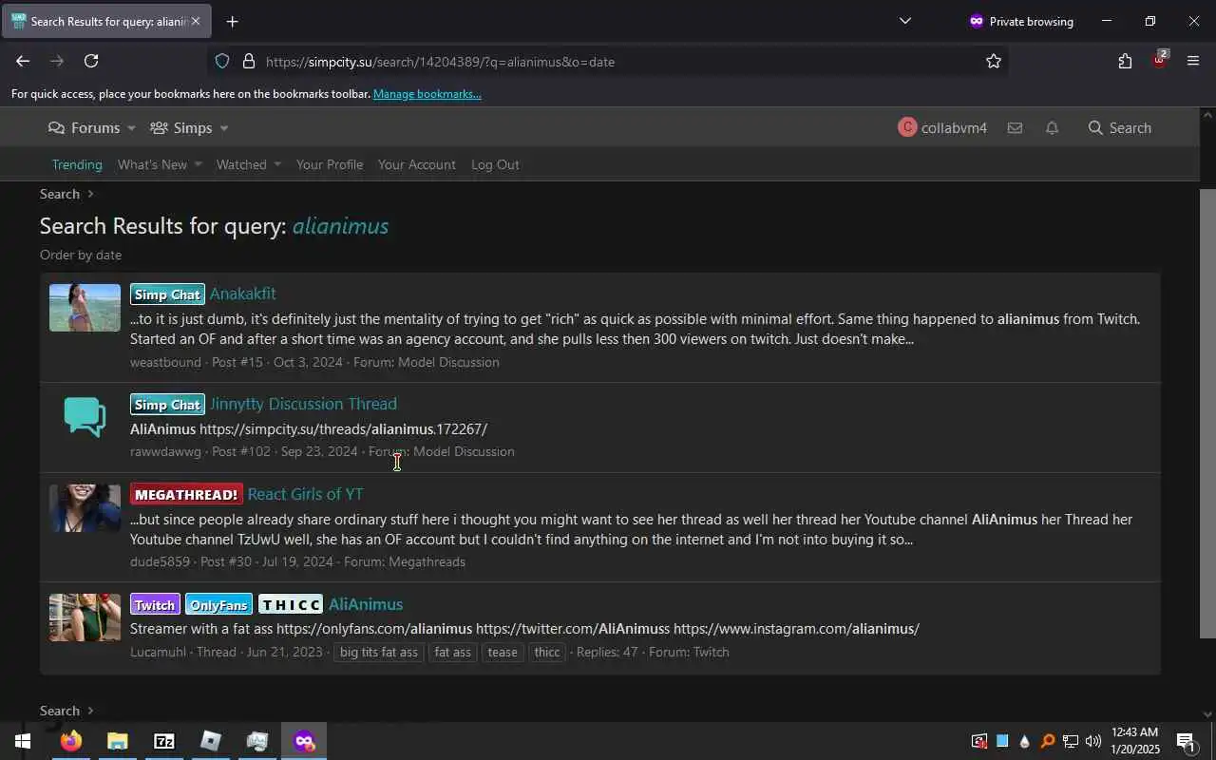This screenshot has height=760, width=1216.
Task: Click the 'Order by date' text
Action: point(81,255)
